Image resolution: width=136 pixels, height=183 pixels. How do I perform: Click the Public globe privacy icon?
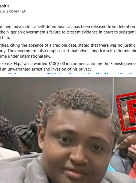coord(24,11)
